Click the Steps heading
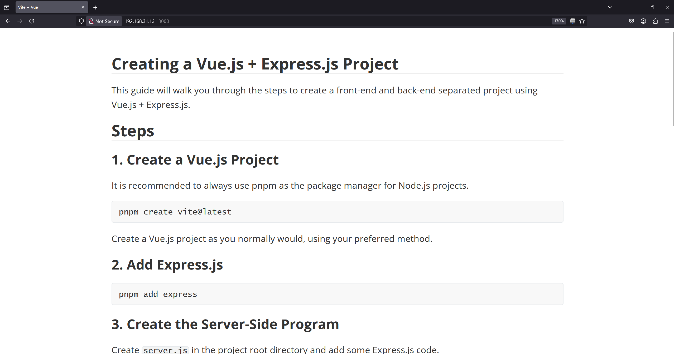 pyautogui.click(x=133, y=131)
